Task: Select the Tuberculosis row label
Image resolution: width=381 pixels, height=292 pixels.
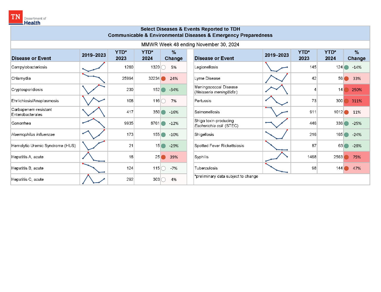Action: [x=206, y=168]
